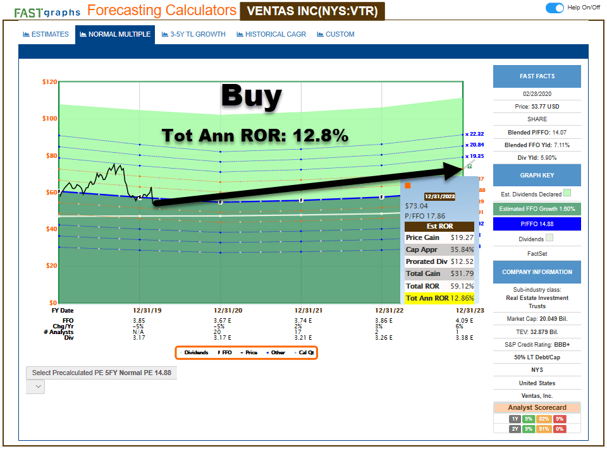
Task: Click the blue P/FFO 14.88 bar
Action: pos(537,224)
